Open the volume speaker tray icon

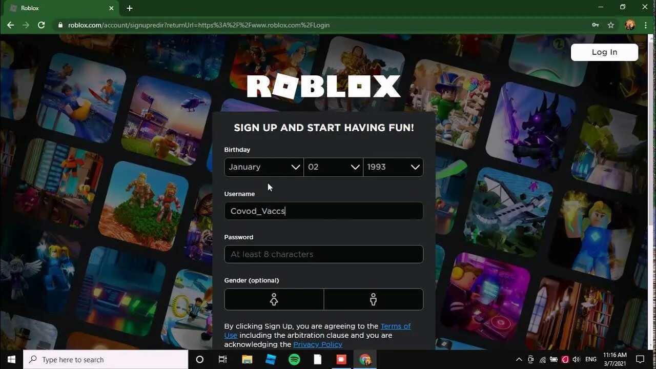click(x=576, y=360)
